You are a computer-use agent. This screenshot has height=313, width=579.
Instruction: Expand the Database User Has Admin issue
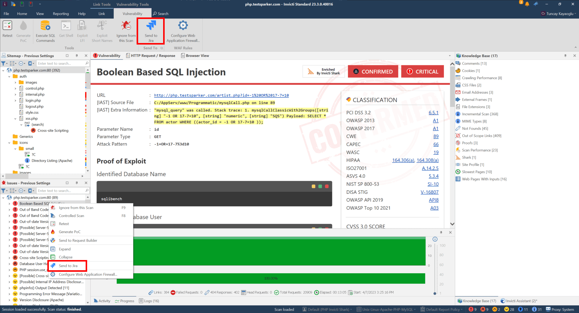pos(9,264)
